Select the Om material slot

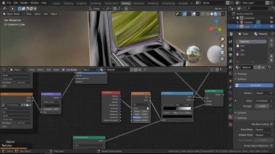click(251, 54)
